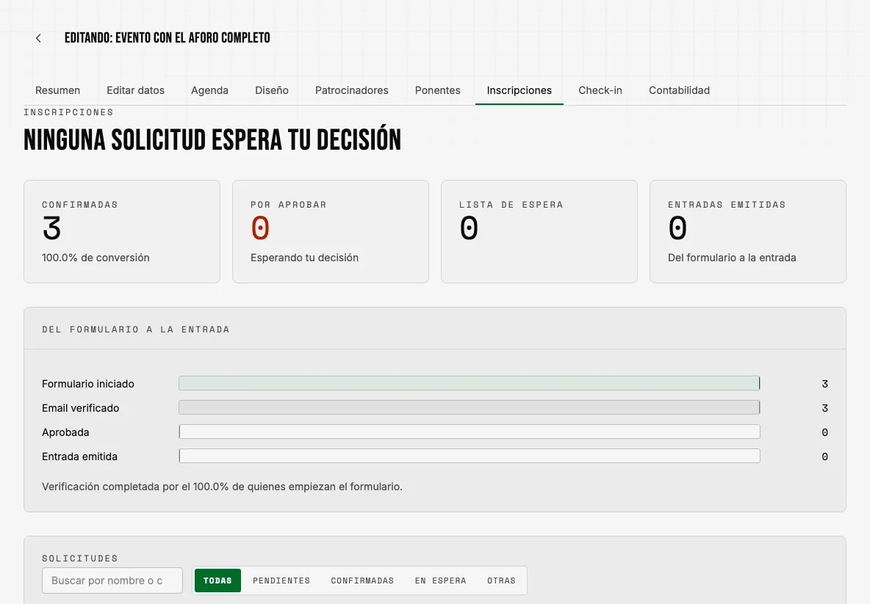Screen dimensions: 870x604
Task: Open the Diseño tab
Action: [x=272, y=90]
